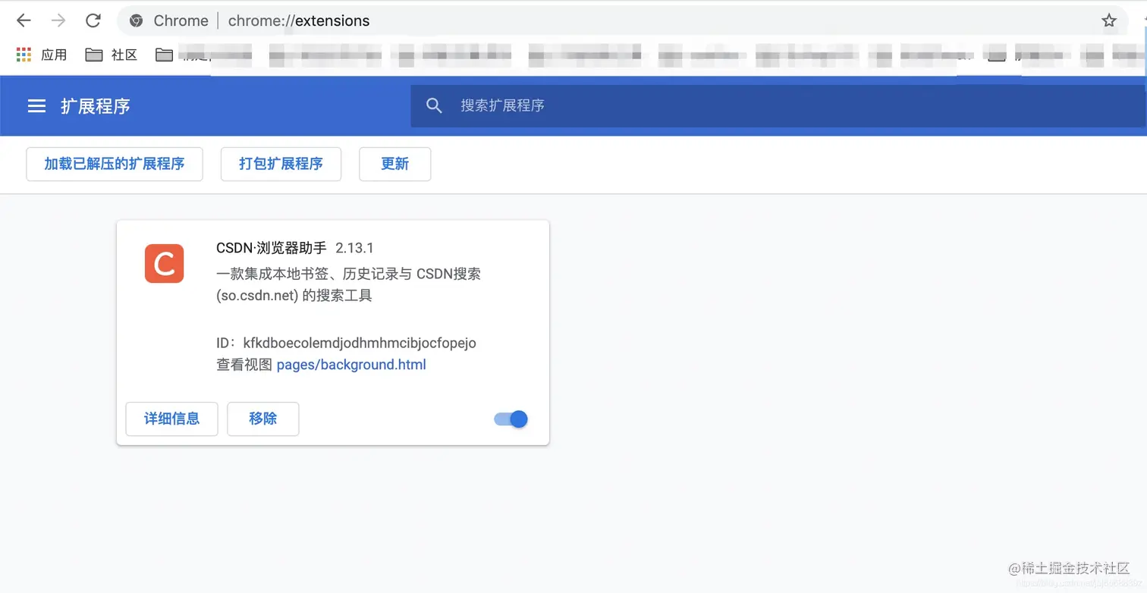The width and height of the screenshot is (1147, 593).
Task: Open the hamburger menu beside 扩展程序
Action: click(36, 106)
